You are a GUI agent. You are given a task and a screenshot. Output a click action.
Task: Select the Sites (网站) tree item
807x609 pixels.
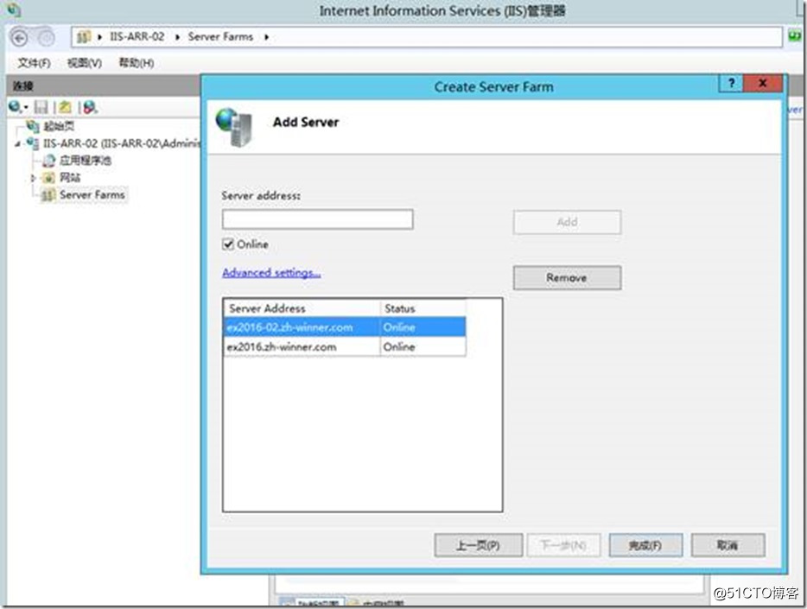(70, 178)
